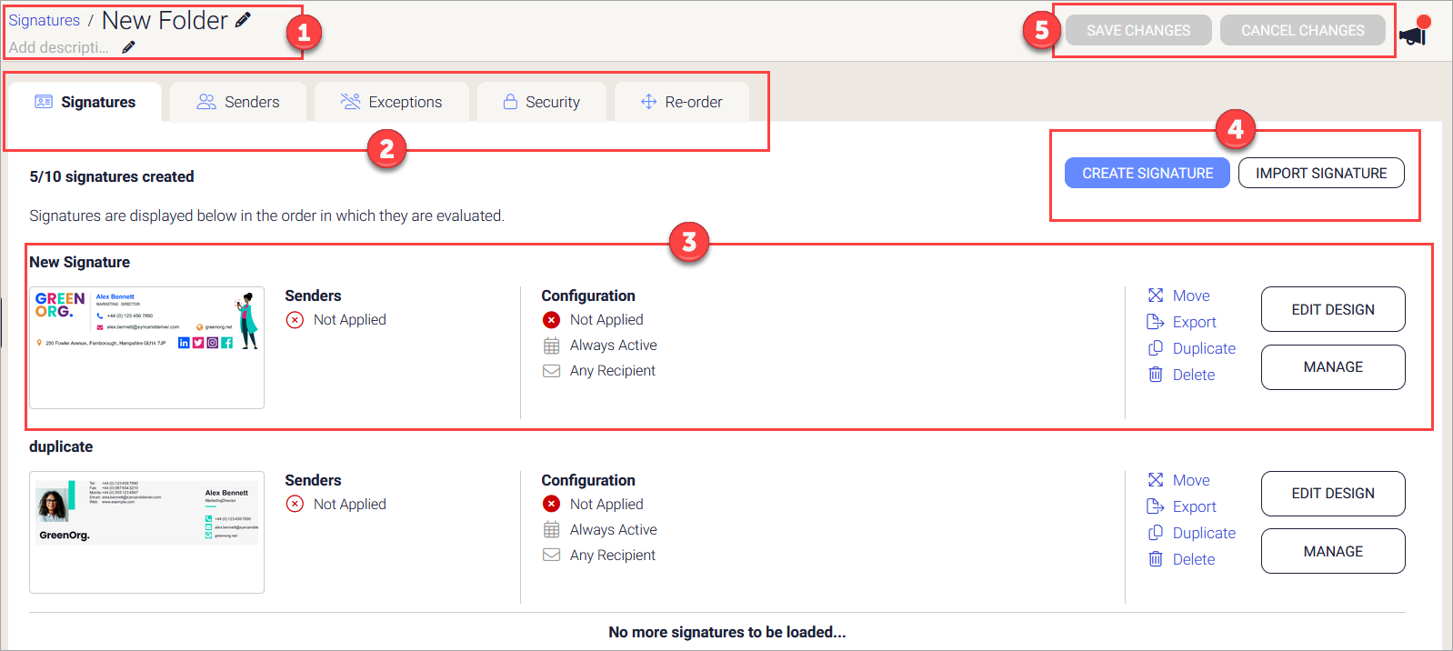Click Export icon for duplicate signature
The image size is (1453, 651).
click(x=1156, y=506)
